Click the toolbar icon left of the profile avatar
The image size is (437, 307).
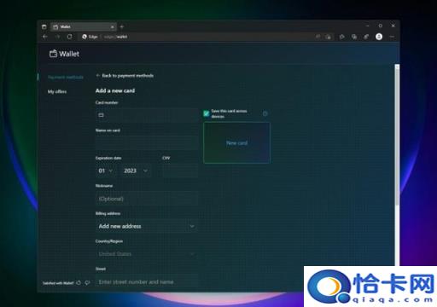pos(366,37)
